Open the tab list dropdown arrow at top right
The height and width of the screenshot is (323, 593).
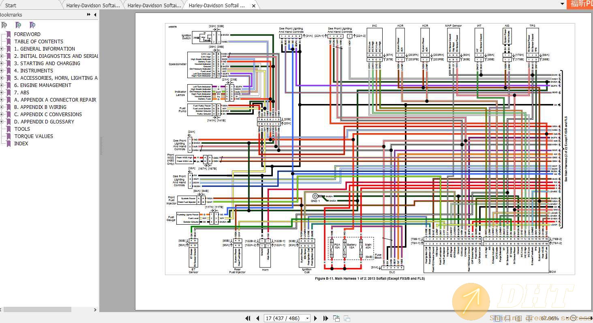tap(562, 4)
